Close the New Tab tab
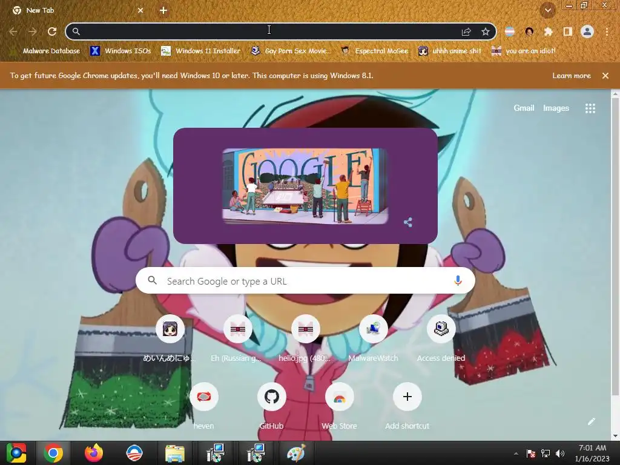Image resolution: width=620 pixels, height=465 pixels. pyautogui.click(x=140, y=10)
